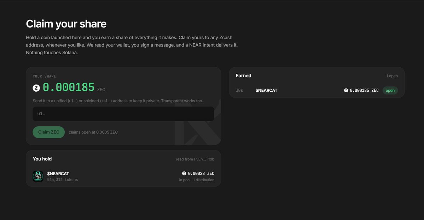
Task: Click the in pool · 1 distribution text
Action: pyautogui.click(x=197, y=180)
